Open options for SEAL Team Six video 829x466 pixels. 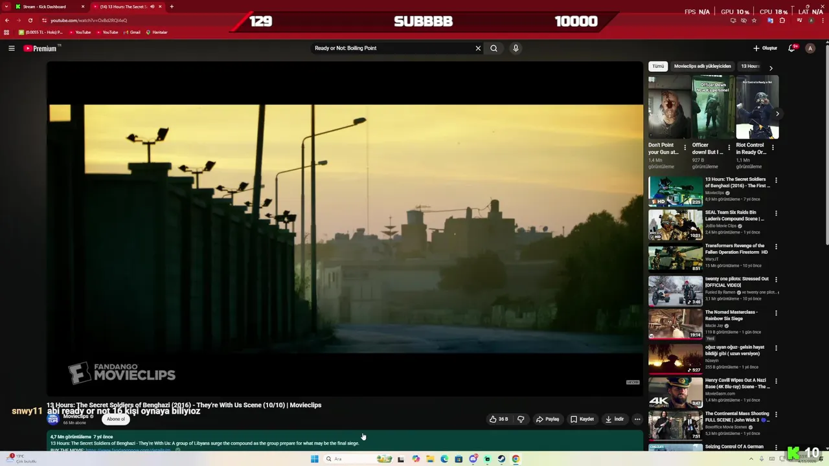[776, 213]
